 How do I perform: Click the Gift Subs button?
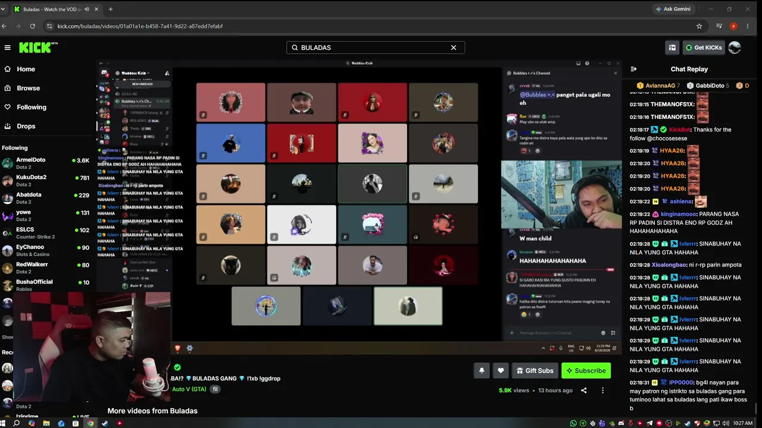535,370
